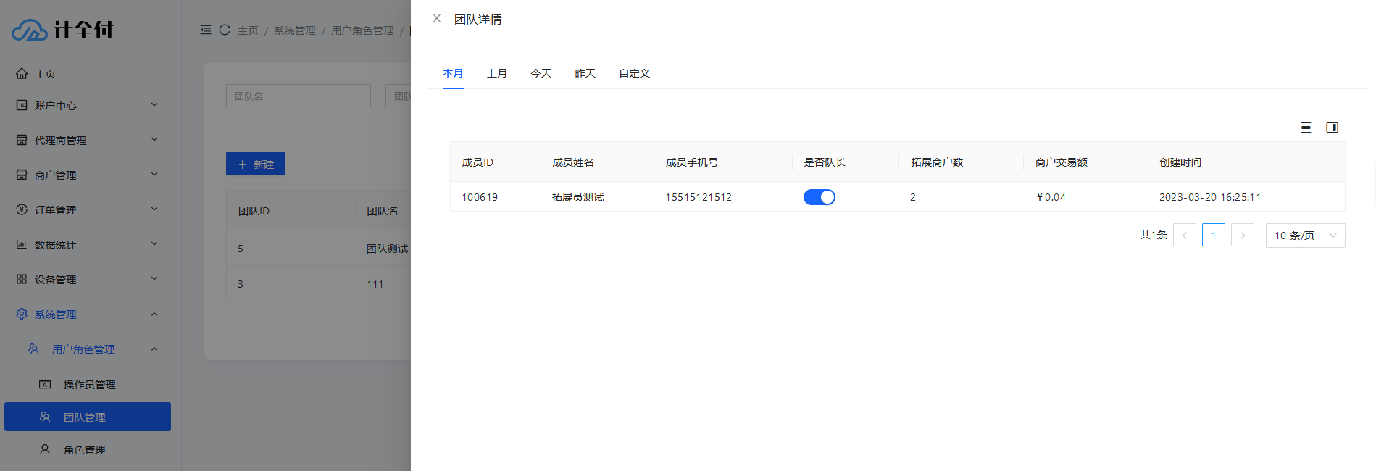Image resolution: width=1376 pixels, height=471 pixels.
Task: Open column settings icon in drawer
Action: click(x=1332, y=128)
